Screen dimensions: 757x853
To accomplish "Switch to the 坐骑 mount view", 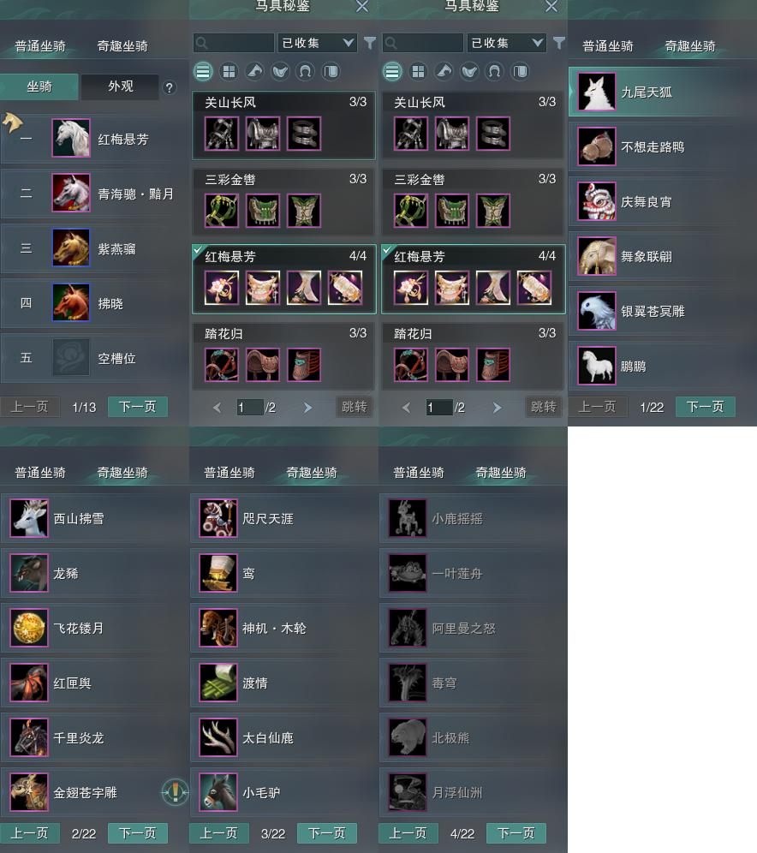I will click(39, 86).
